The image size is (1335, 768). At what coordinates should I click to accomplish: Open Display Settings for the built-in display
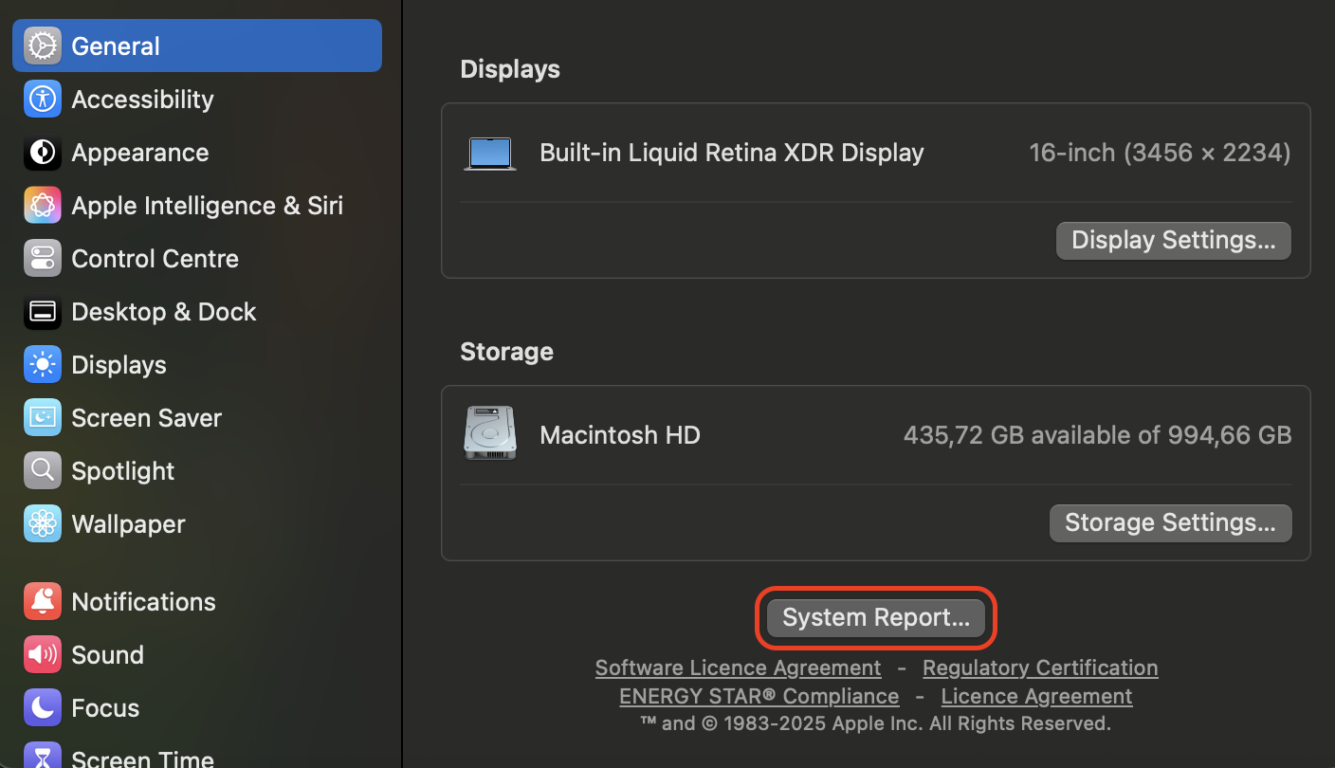pos(1173,240)
